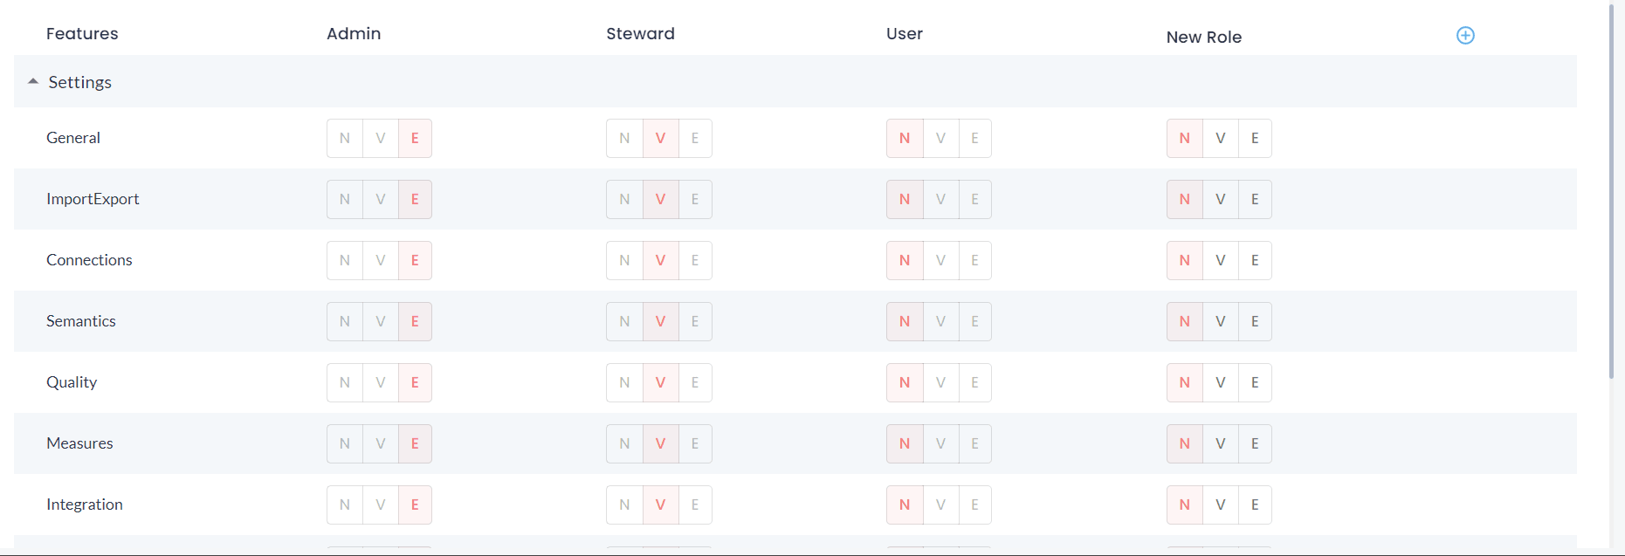Select View for User Connections
Image resolution: width=1625 pixels, height=556 pixels.
pos(940,260)
